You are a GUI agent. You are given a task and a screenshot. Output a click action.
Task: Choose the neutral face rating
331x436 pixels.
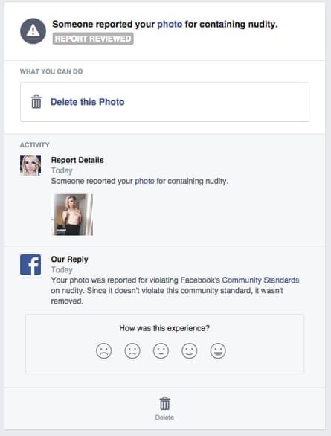coord(161,351)
